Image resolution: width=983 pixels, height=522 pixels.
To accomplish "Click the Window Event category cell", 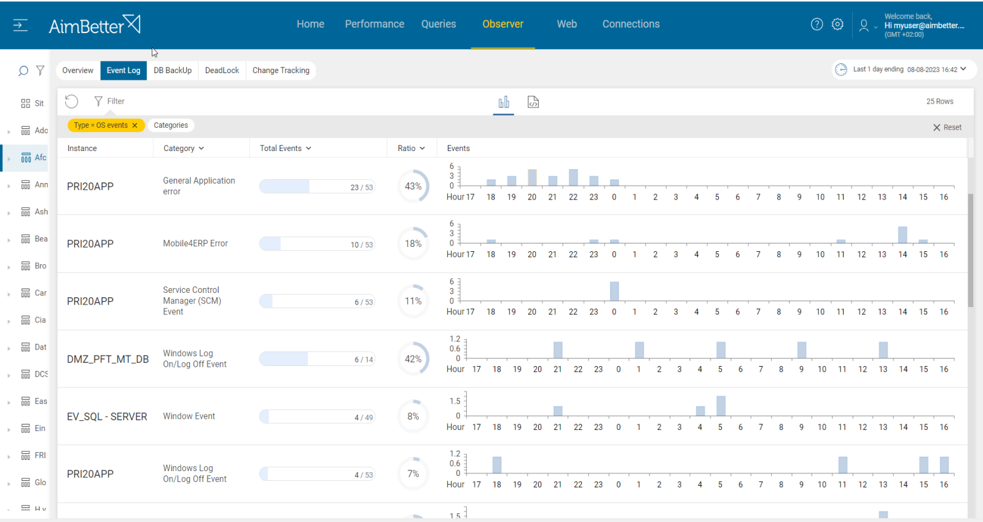I will click(189, 416).
